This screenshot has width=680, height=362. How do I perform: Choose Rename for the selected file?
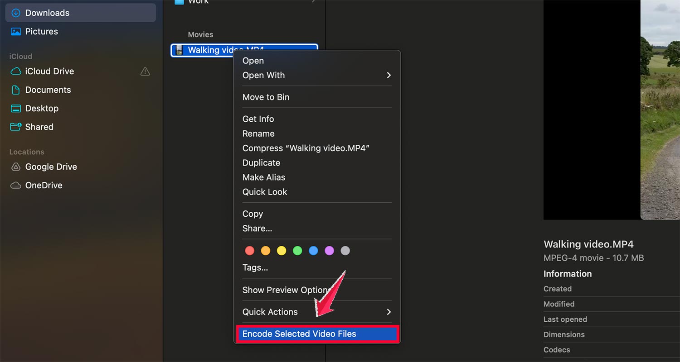pos(258,133)
